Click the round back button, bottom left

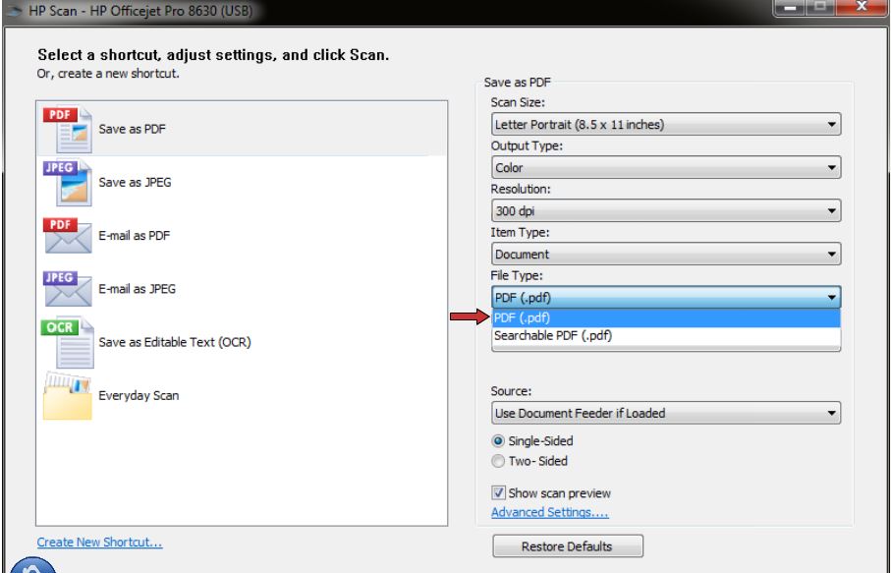point(33,565)
